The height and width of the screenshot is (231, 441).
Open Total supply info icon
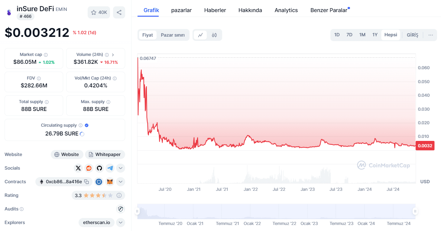point(47,102)
